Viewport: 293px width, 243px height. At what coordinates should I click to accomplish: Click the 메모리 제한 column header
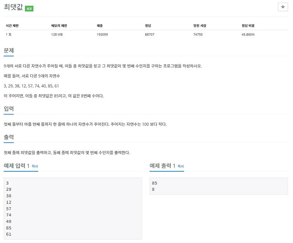tap(58, 26)
